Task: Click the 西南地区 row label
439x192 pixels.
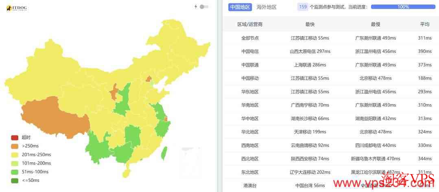Action: coord(250,145)
